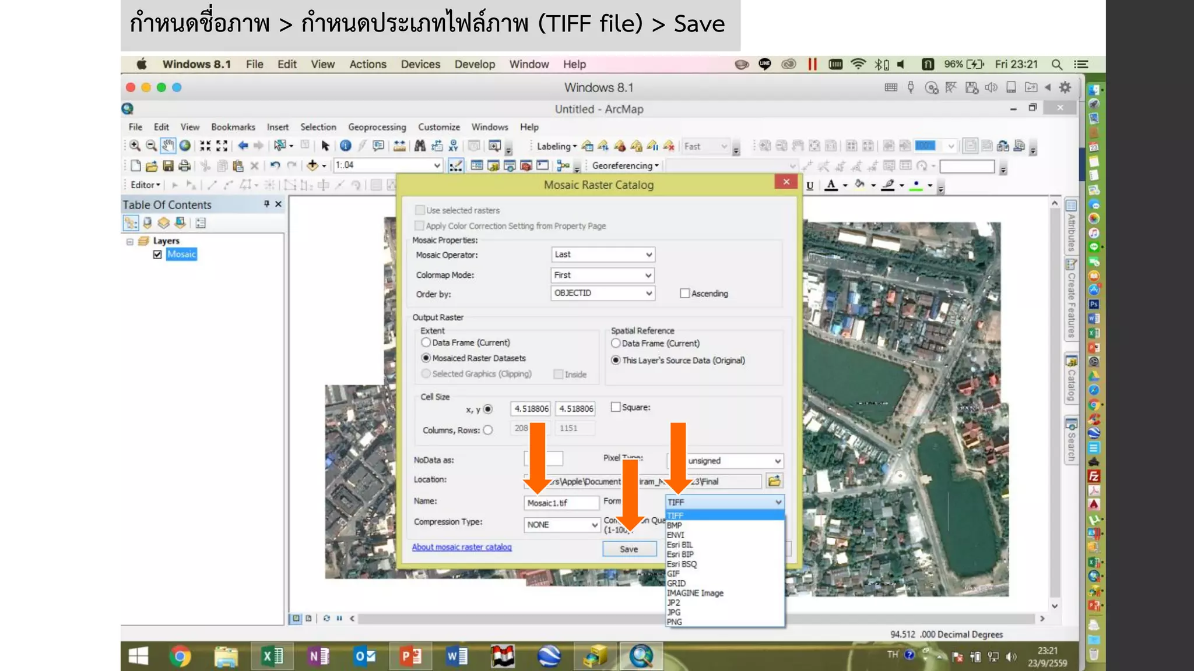This screenshot has width=1194, height=671.
Task: Open the Geoprocessing menu
Action: pos(377,127)
